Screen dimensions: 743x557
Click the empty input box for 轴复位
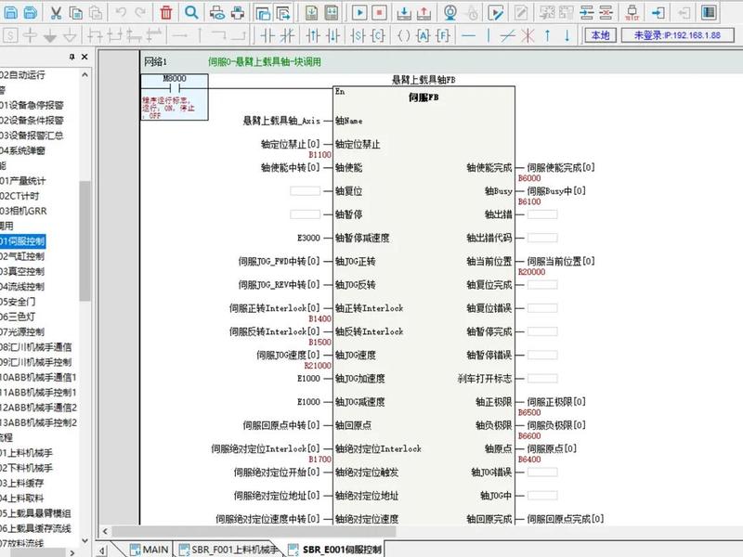(x=306, y=191)
